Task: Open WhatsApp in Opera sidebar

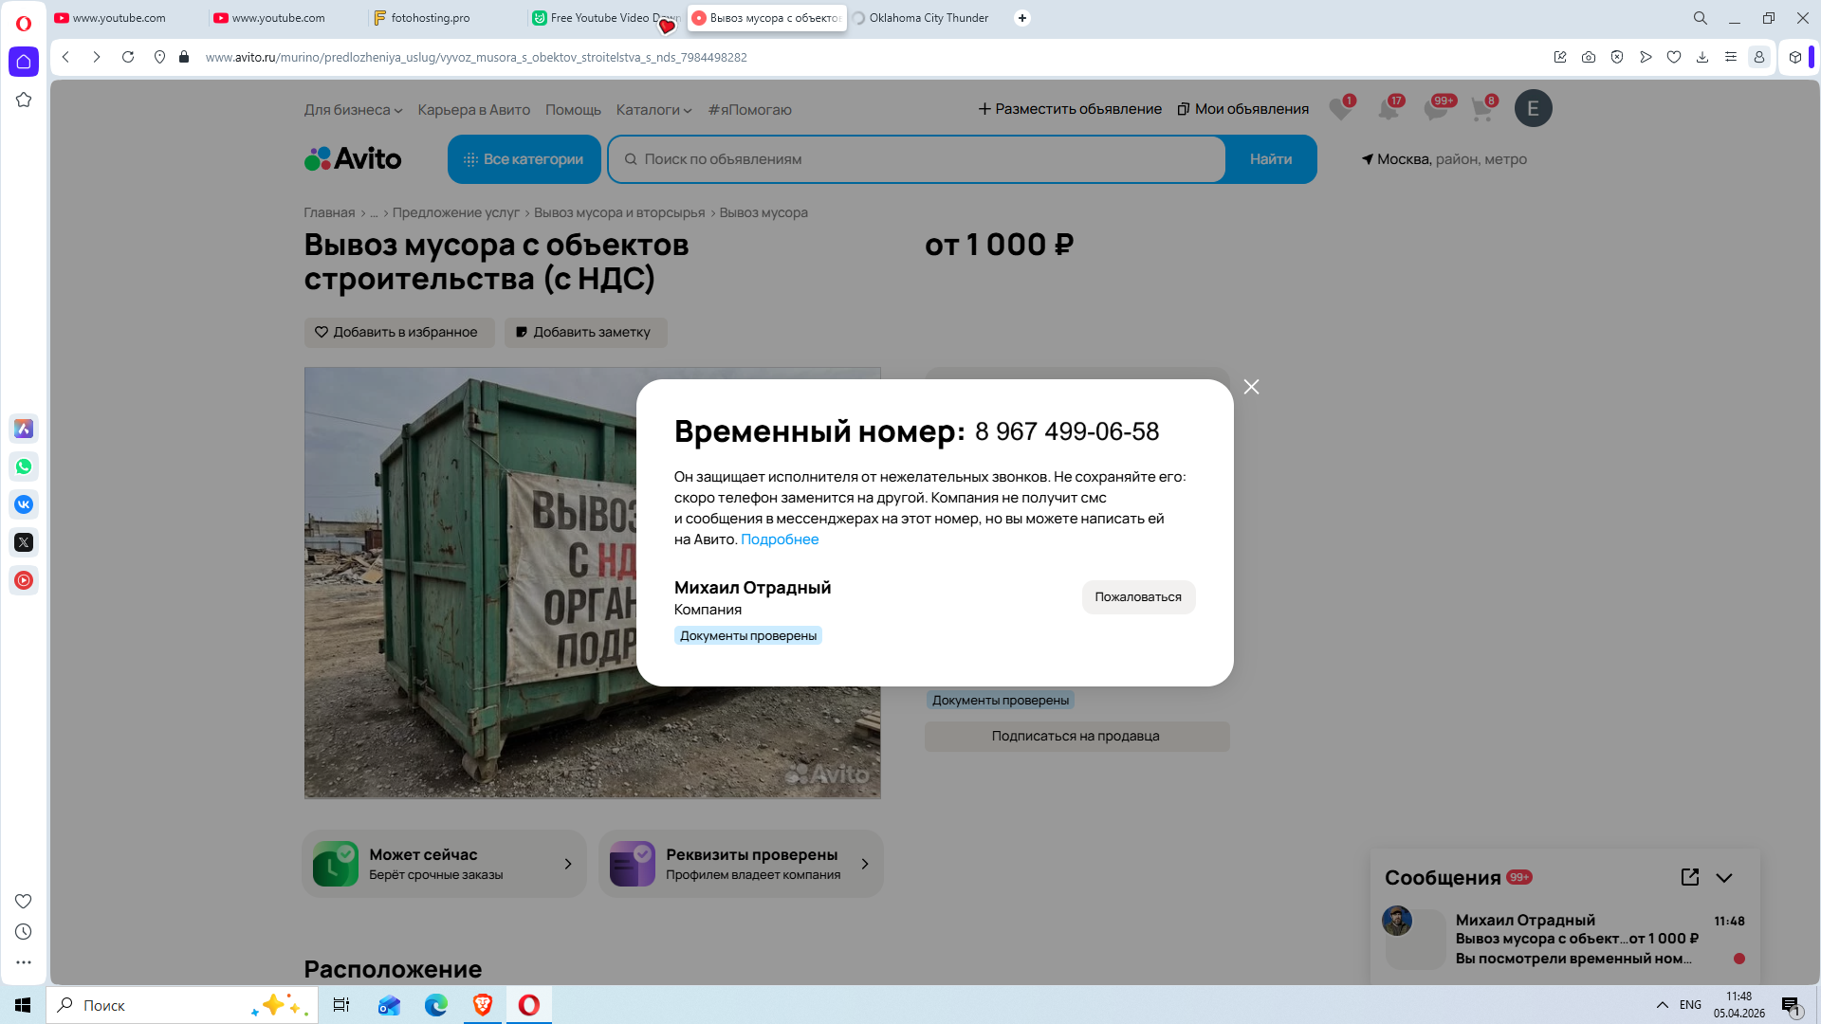Action: [24, 466]
